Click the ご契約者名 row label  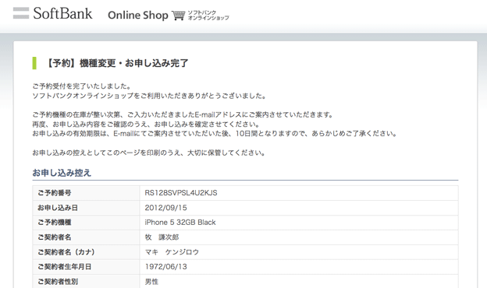pyautogui.click(x=55, y=237)
